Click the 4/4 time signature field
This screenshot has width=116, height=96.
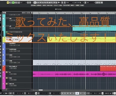(110, 93)
